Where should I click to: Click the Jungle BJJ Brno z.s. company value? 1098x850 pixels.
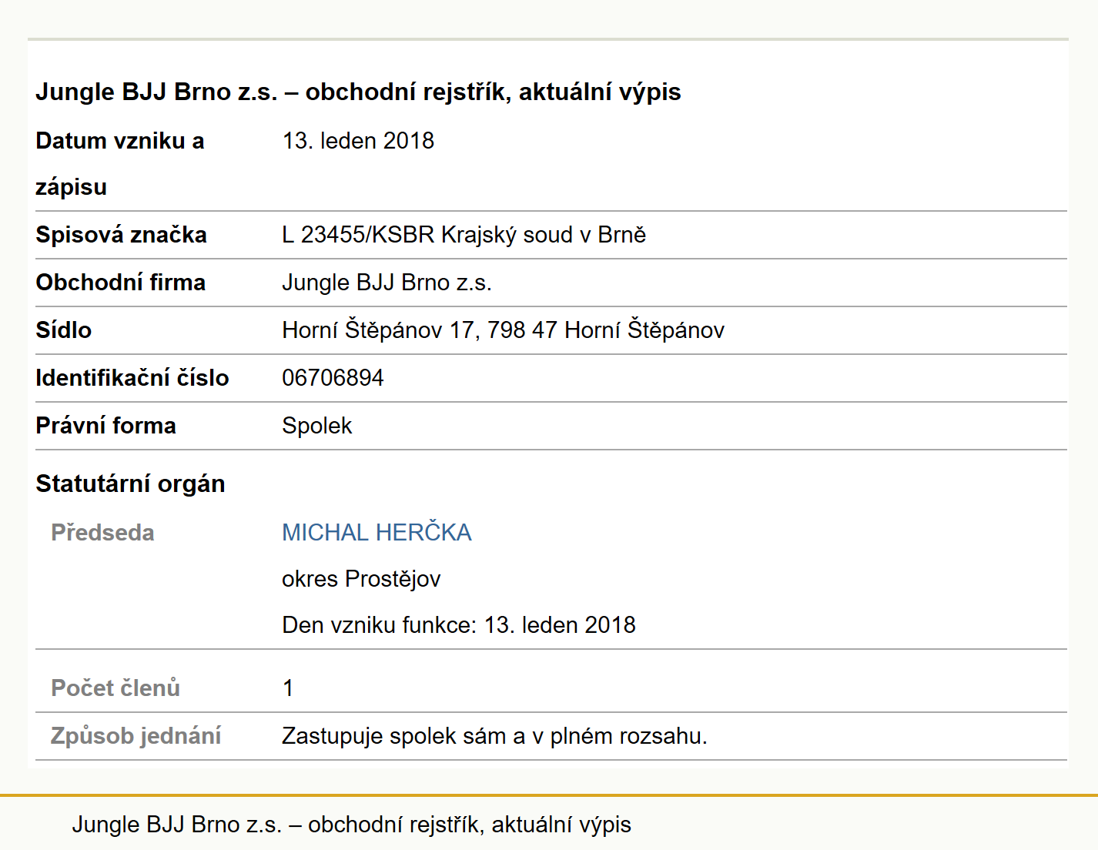[x=387, y=283]
